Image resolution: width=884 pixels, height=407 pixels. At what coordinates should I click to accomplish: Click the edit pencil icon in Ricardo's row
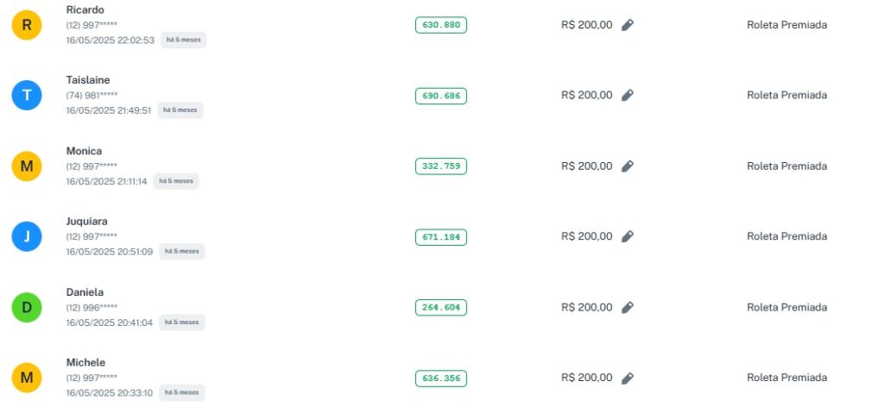(628, 25)
